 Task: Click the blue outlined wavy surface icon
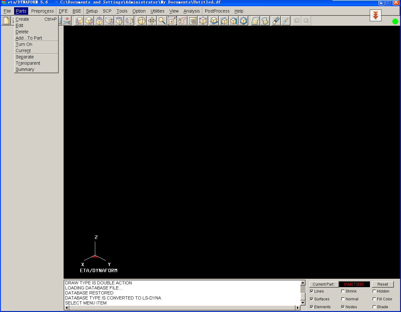265,21
